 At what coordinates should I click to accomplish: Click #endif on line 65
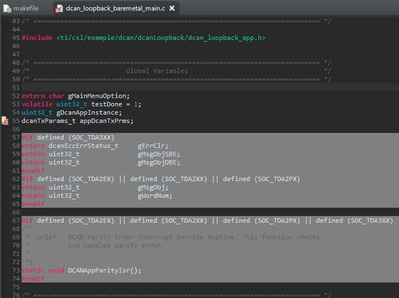coord(33,204)
